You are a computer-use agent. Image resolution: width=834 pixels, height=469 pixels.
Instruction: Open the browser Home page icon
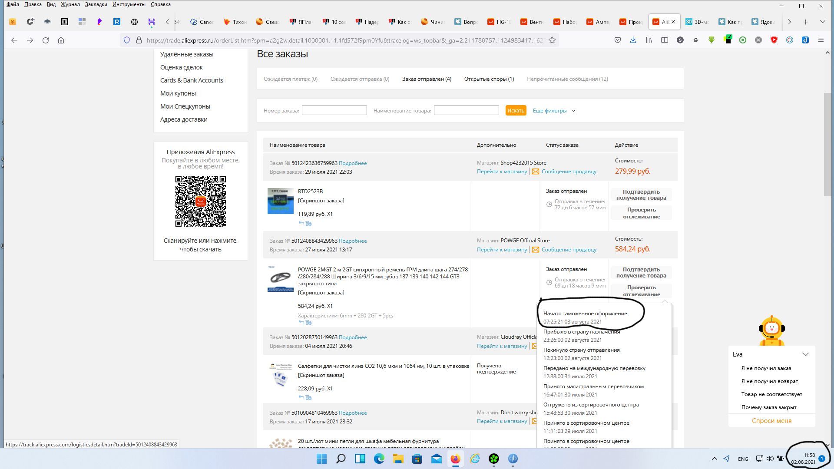[61, 40]
